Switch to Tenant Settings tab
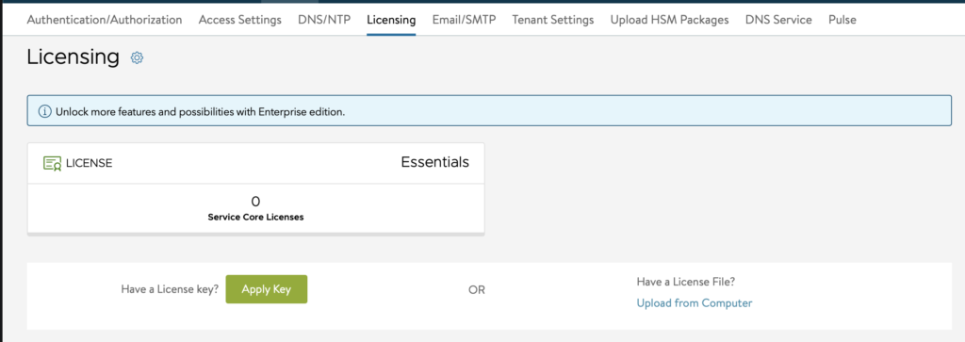The height and width of the screenshot is (342, 965). coord(552,20)
